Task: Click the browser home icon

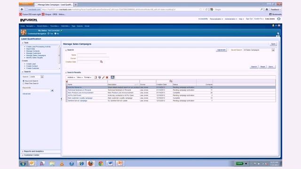Action: click(267, 9)
